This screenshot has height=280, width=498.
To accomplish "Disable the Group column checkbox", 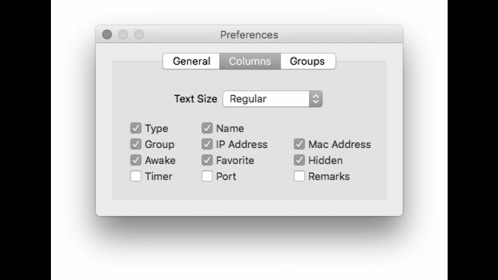I will (136, 144).
